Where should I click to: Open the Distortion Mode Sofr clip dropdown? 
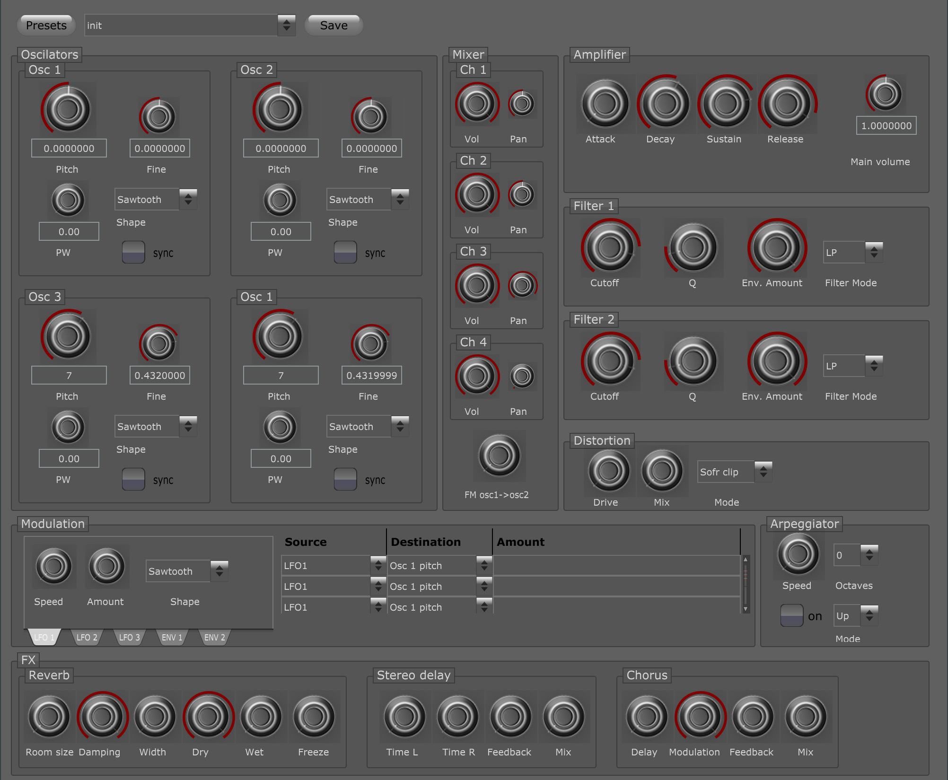pyautogui.click(x=734, y=472)
